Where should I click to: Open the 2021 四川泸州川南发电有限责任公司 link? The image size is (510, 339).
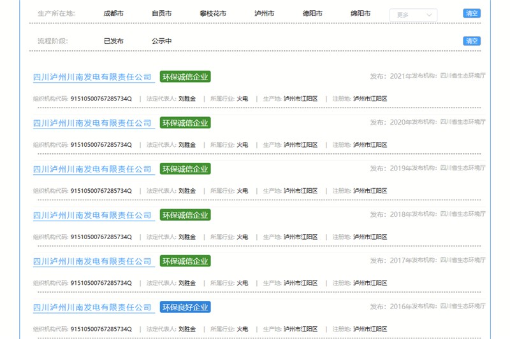pos(92,77)
